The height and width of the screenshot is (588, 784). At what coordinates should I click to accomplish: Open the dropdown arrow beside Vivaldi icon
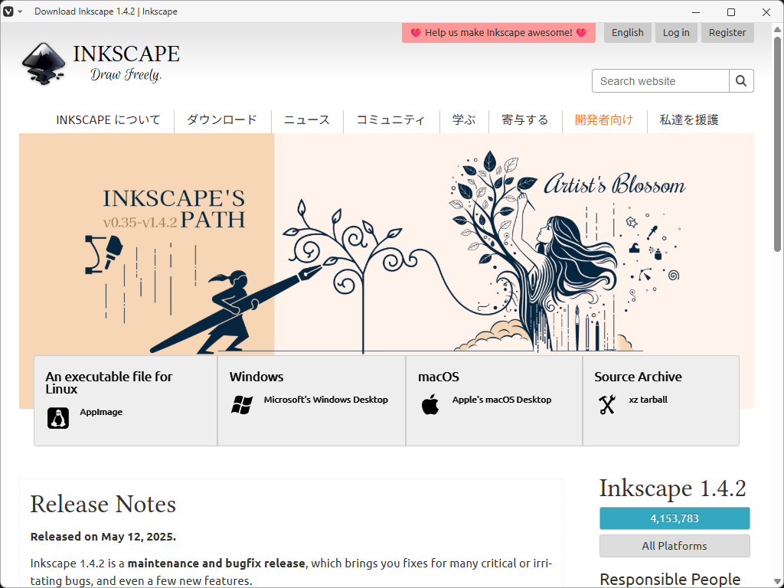point(20,11)
